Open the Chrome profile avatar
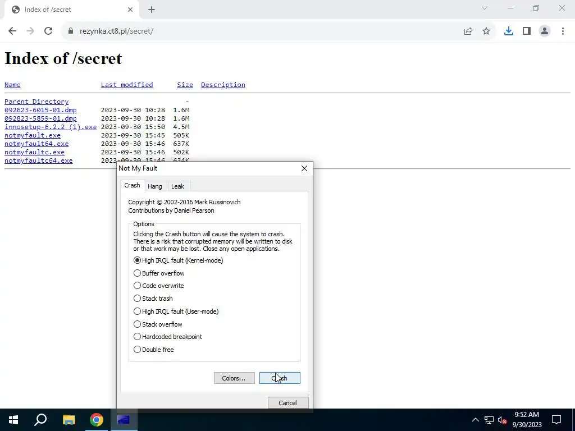The width and height of the screenshot is (575, 431). [545, 31]
